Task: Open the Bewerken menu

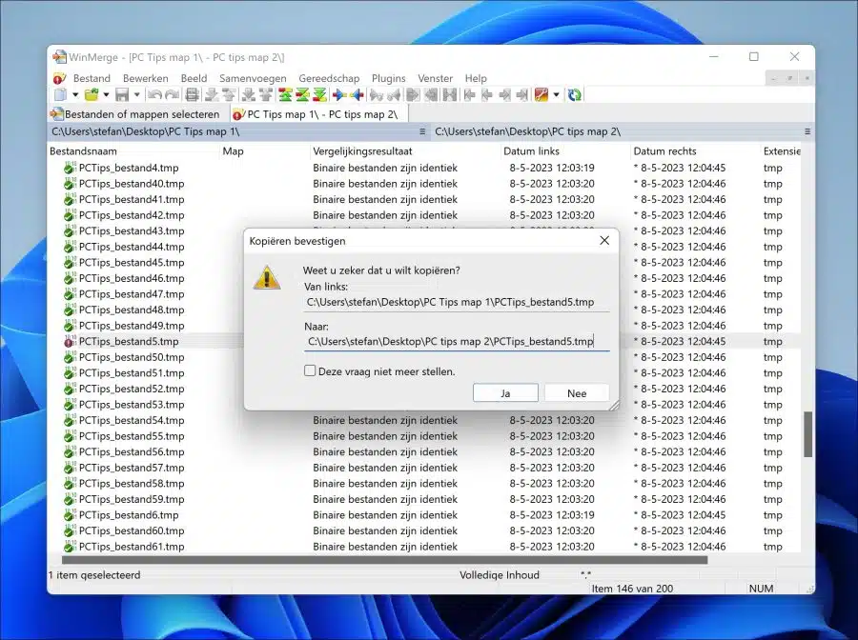Action: point(146,78)
